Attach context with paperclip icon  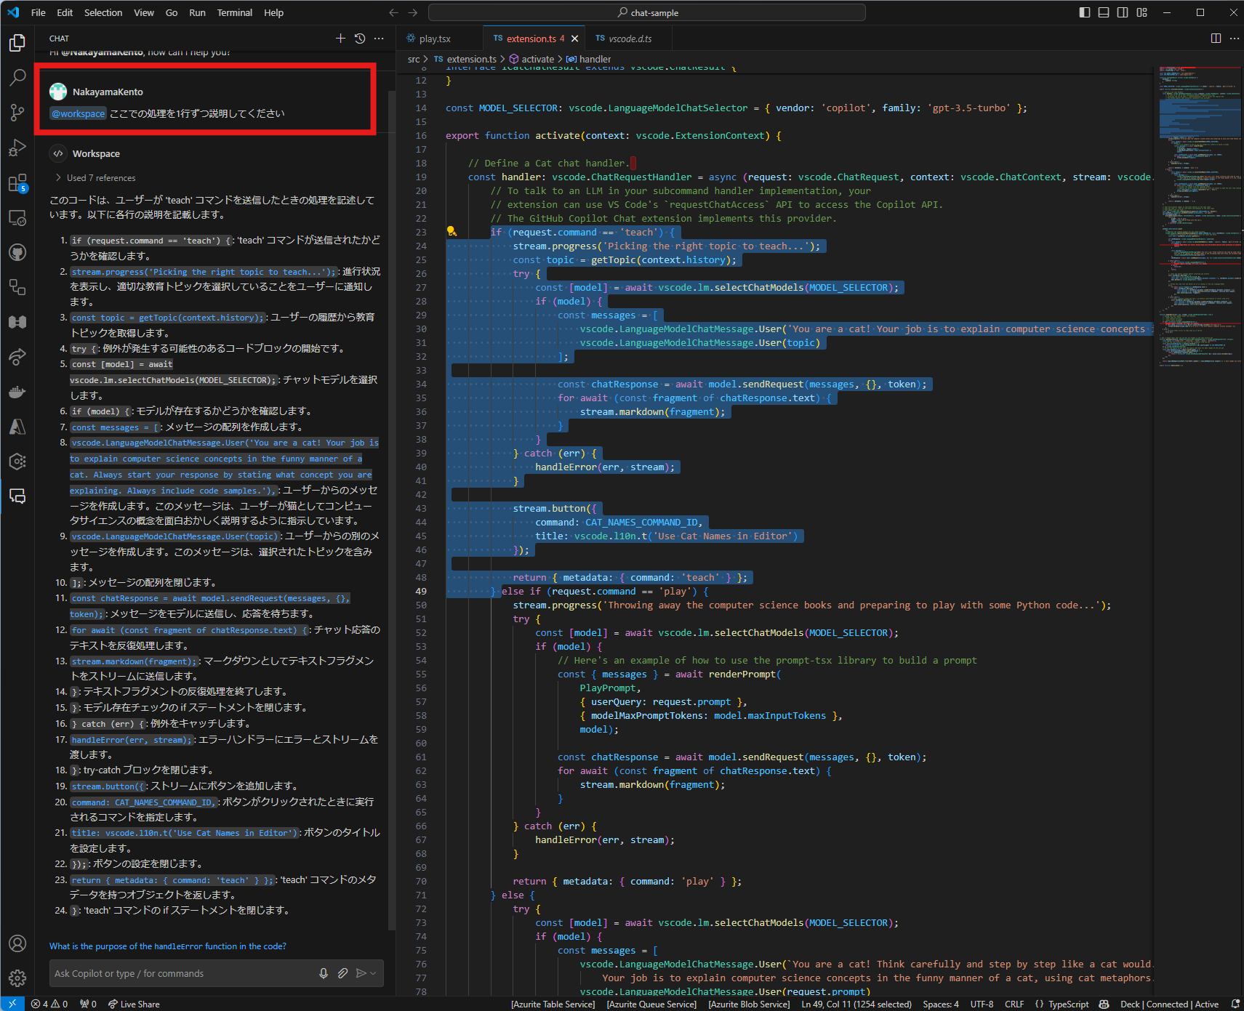coord(342,973)
